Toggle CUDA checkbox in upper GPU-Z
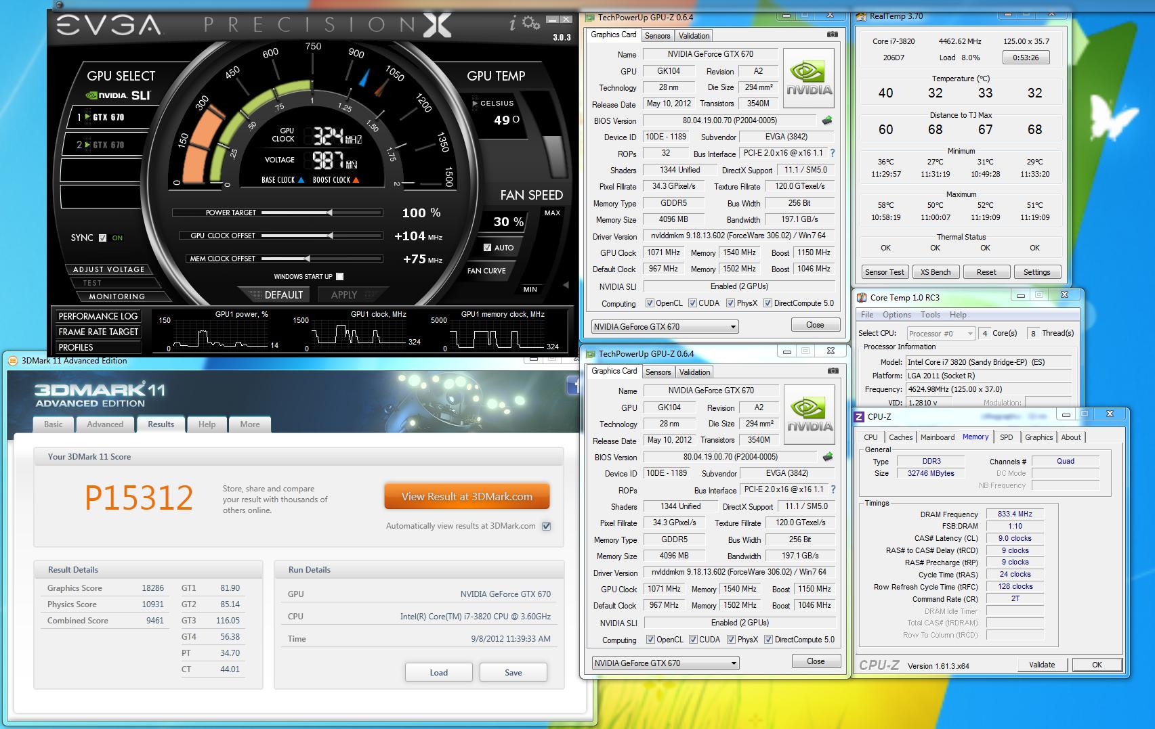 coord(692,303)
